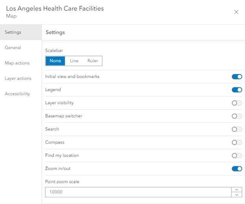Go to the Layer actions tab
The image size is (245, 204).
[x=18, y=78]
